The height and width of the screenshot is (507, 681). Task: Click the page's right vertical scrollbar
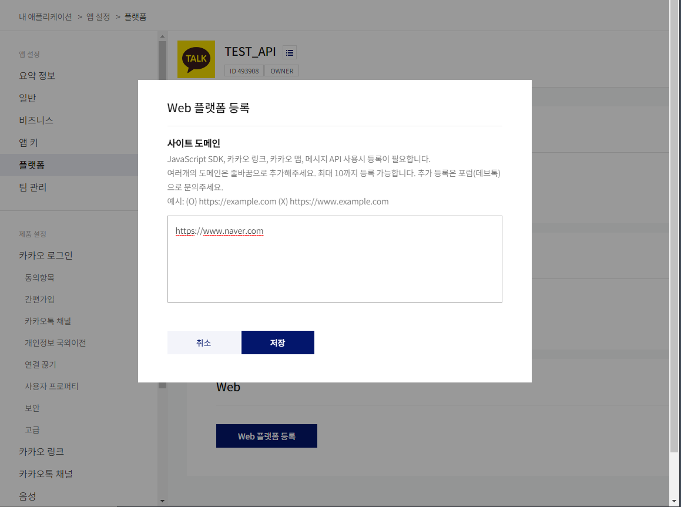click(674, 226)
